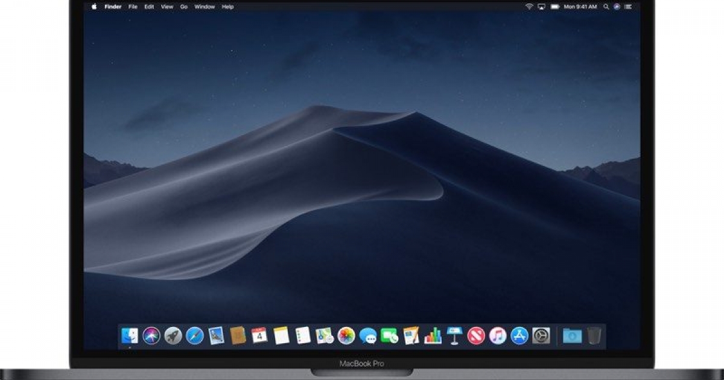Click the Wi-Fi status icon

click(529, 7)
